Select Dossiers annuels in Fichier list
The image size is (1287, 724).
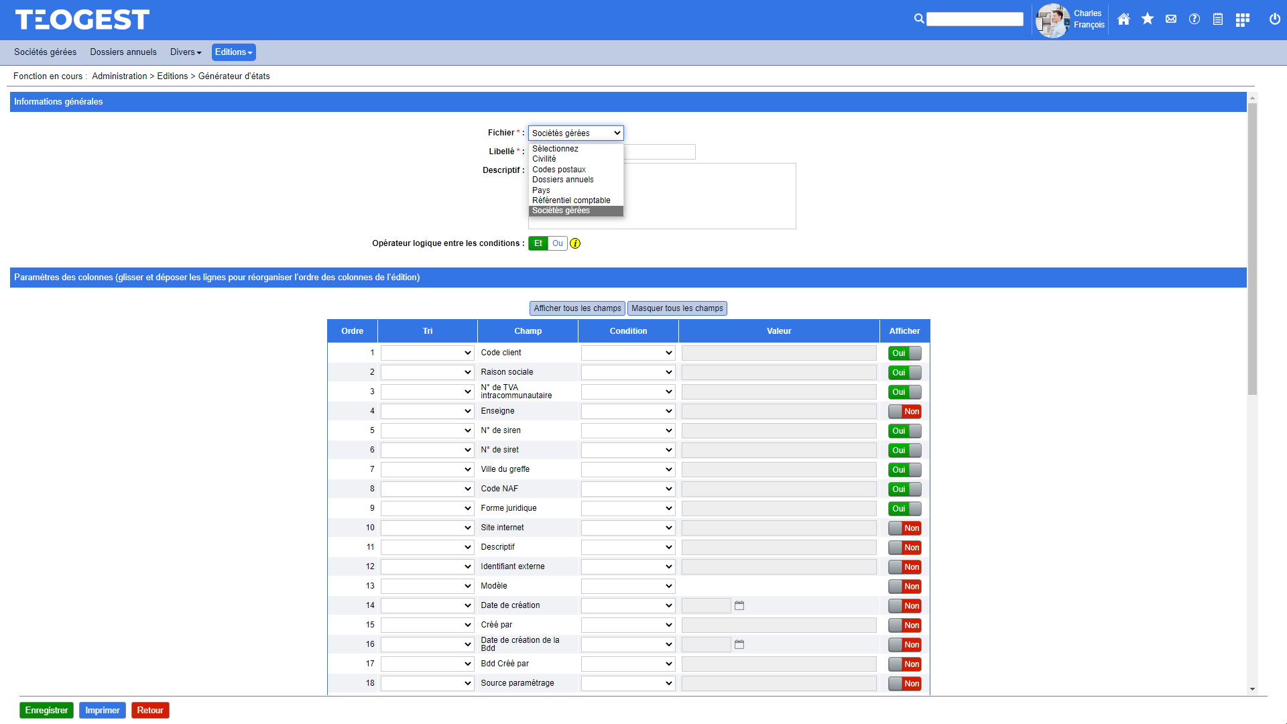point(563,180)
